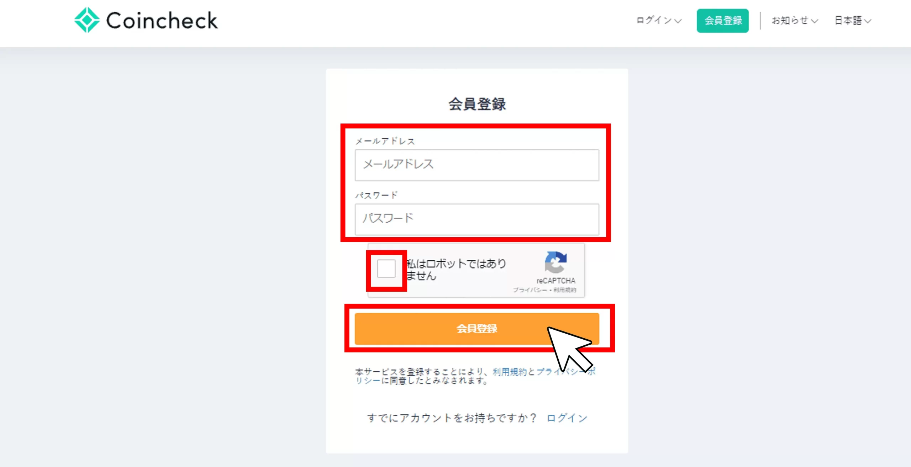Click the ログイン chevron arrow icon
Viewport: 911px width, 467px height.
(x=678, y=21)
